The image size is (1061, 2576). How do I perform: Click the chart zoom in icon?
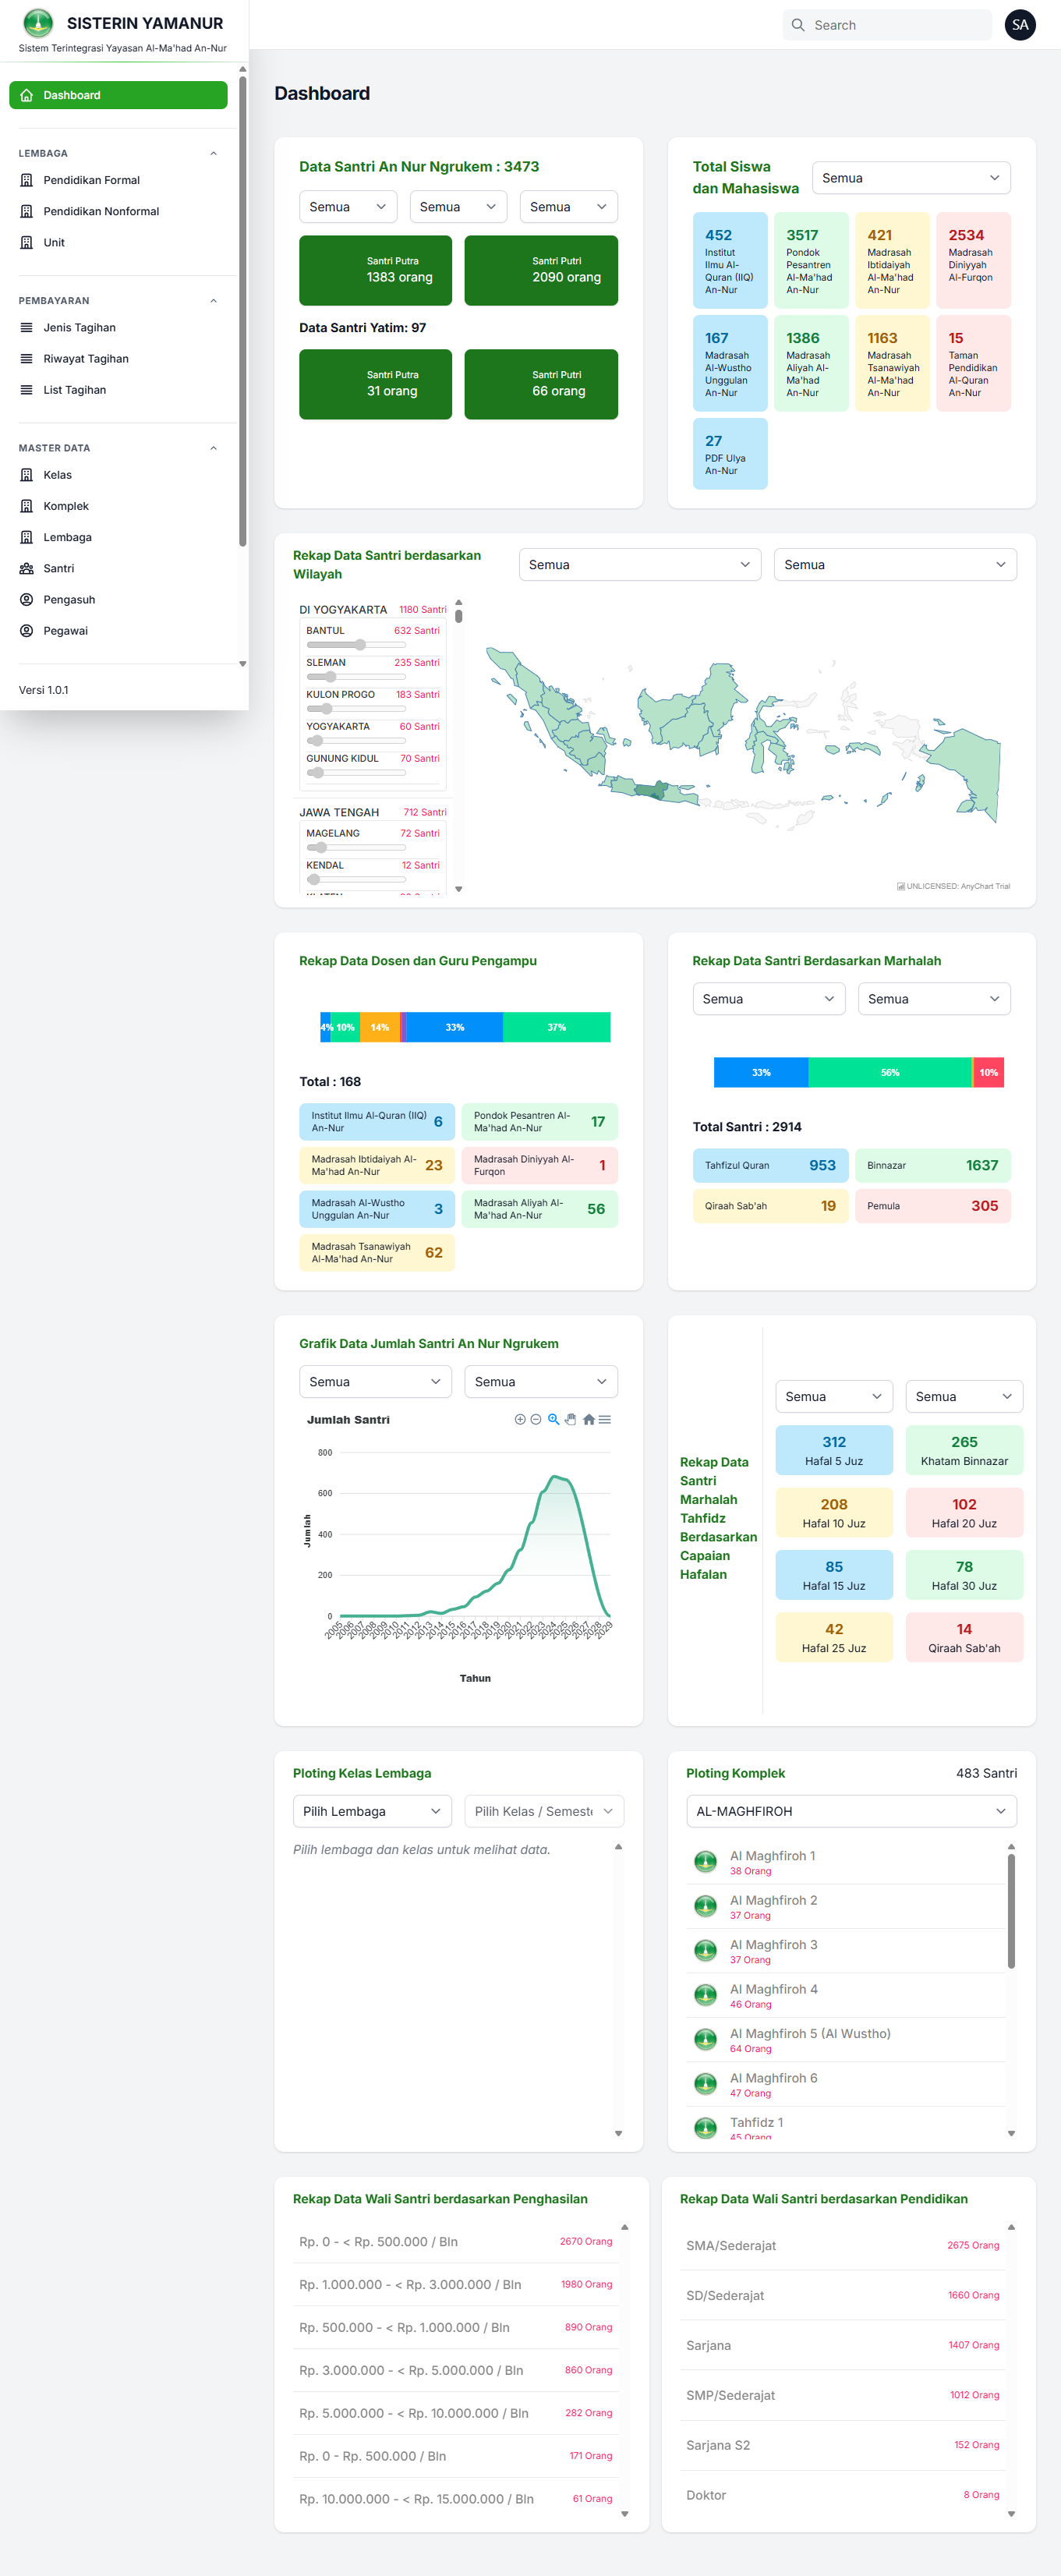point(520,1419)
